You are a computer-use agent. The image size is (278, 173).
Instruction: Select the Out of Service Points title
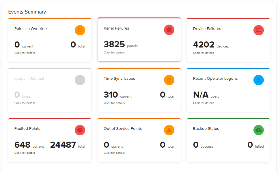(123, 128)
